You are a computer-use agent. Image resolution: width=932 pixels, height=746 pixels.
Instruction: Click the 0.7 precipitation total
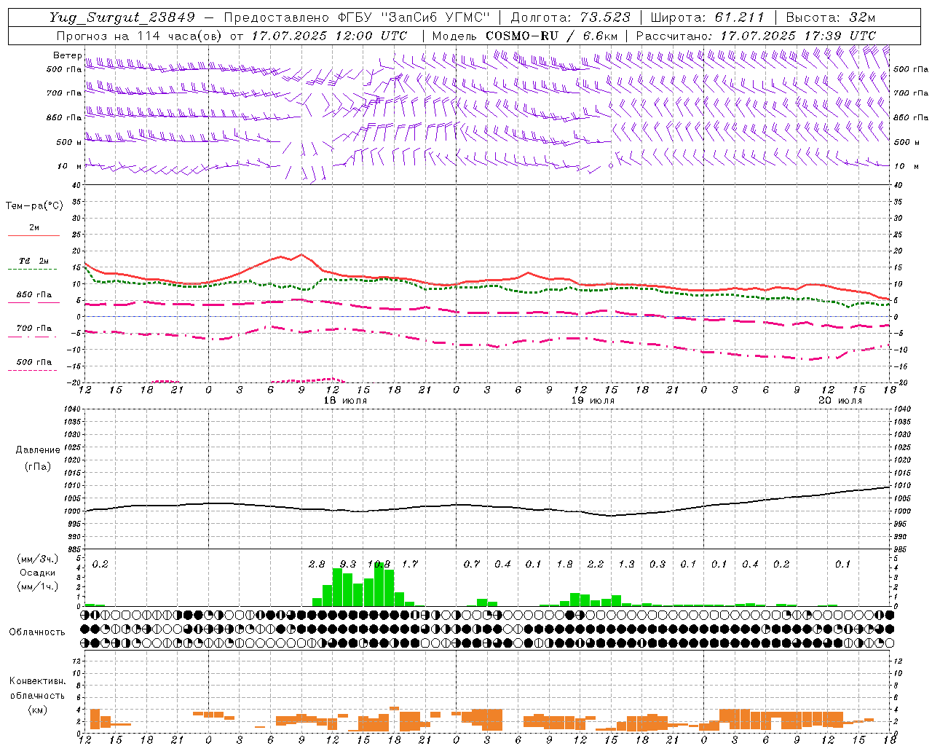tap(472, 564)
